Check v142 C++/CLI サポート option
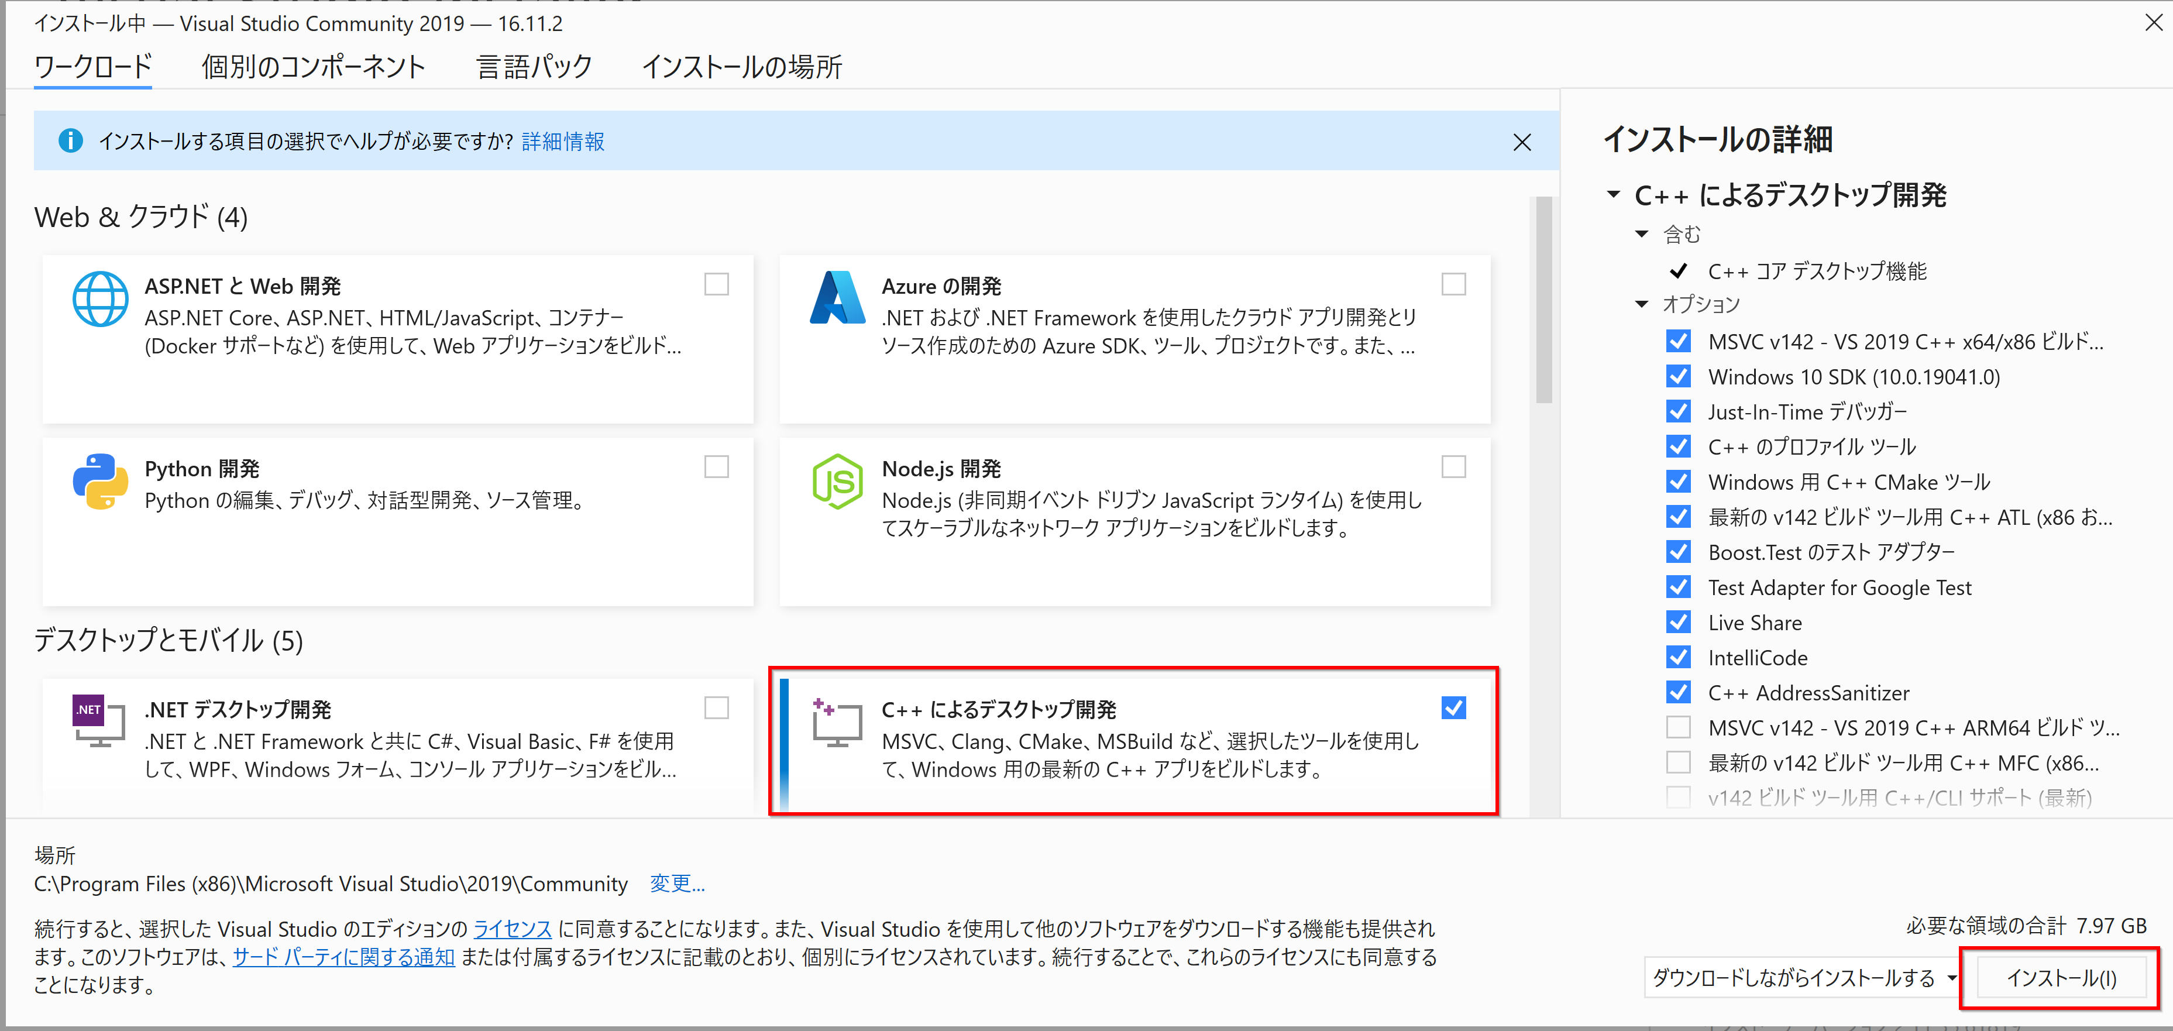The image size is (2173, 1031). click(1679, 798)
